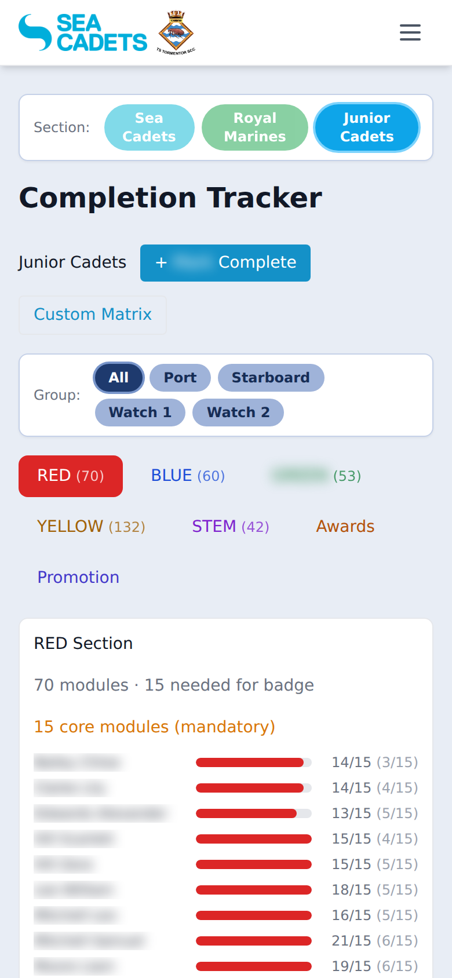Select the Sea Cadets section pill
Viewport: 452px width, 978px height.
[x=149, y=127]
